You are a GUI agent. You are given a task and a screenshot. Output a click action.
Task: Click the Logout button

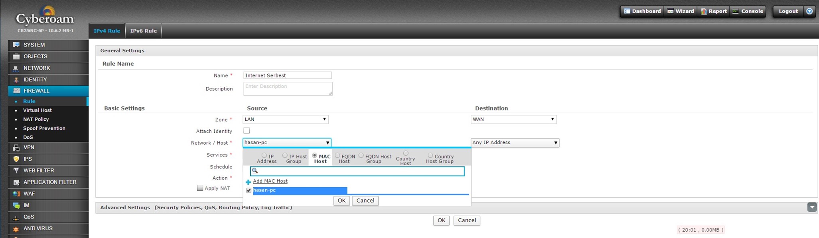[x=788, y=11]
